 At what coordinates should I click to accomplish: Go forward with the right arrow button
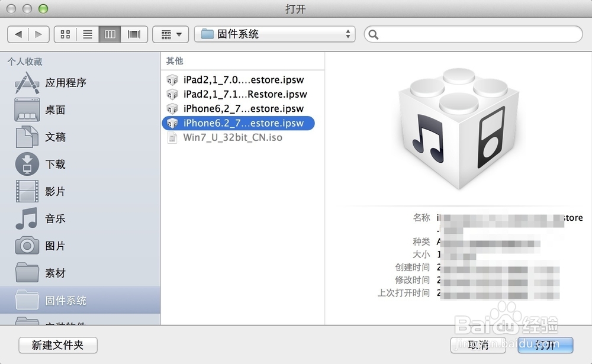[39, 34]
